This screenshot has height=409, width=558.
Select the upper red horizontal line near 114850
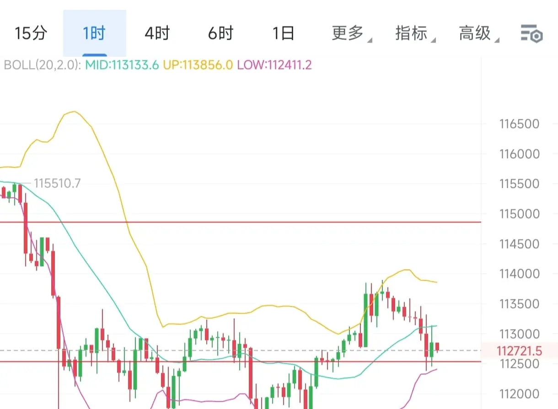241,222
